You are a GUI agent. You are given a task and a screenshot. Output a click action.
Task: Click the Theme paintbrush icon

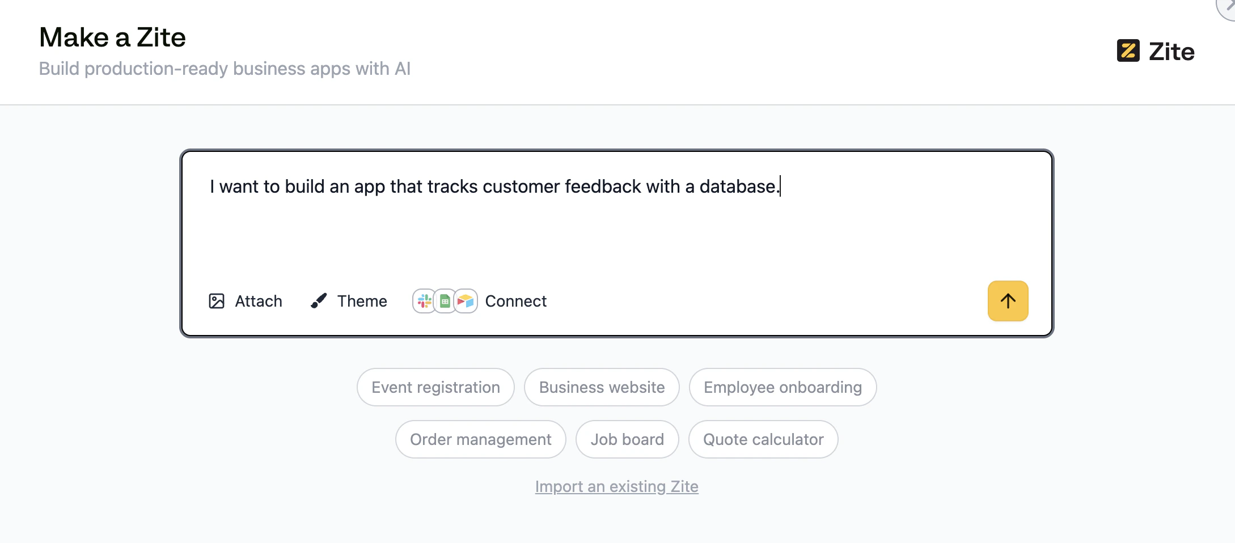point(319,301)
